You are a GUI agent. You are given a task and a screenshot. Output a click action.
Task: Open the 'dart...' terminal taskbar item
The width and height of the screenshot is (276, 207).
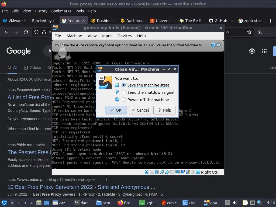83,203
